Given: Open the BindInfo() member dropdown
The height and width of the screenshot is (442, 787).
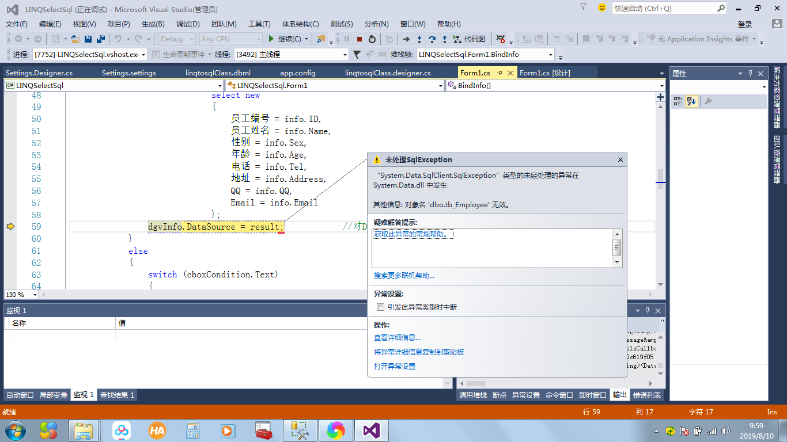Looking at the screenshot, I should (555, 85).
